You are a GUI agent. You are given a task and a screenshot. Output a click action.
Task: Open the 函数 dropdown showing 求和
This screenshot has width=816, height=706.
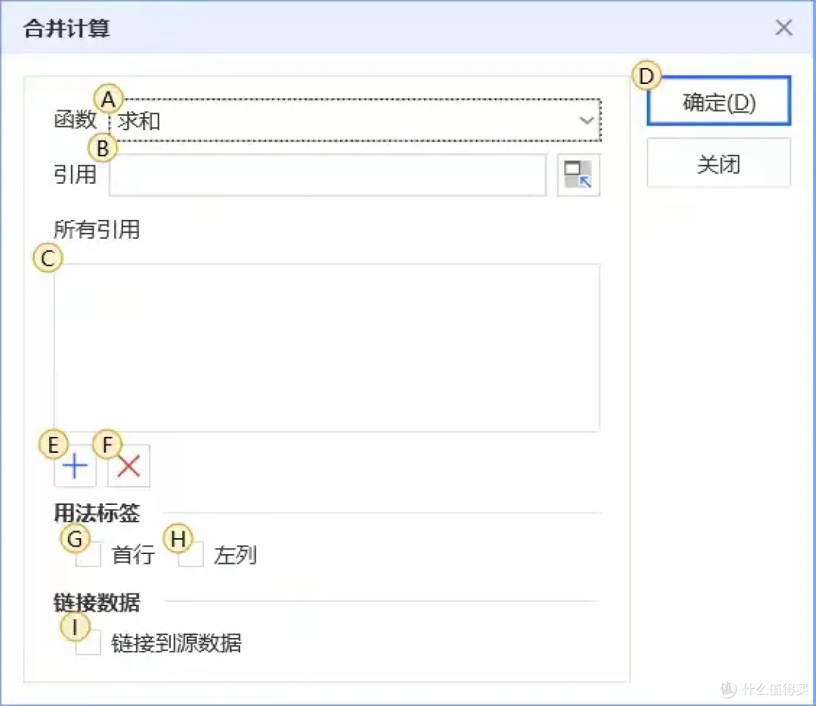[355, 120]
